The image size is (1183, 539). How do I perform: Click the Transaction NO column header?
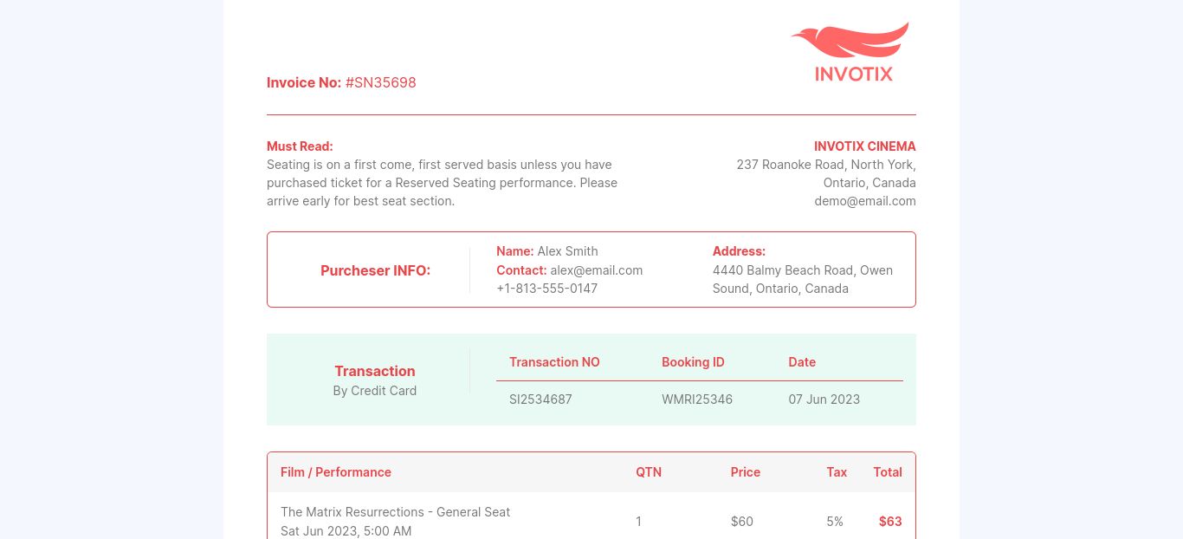[x=554, y=362]
